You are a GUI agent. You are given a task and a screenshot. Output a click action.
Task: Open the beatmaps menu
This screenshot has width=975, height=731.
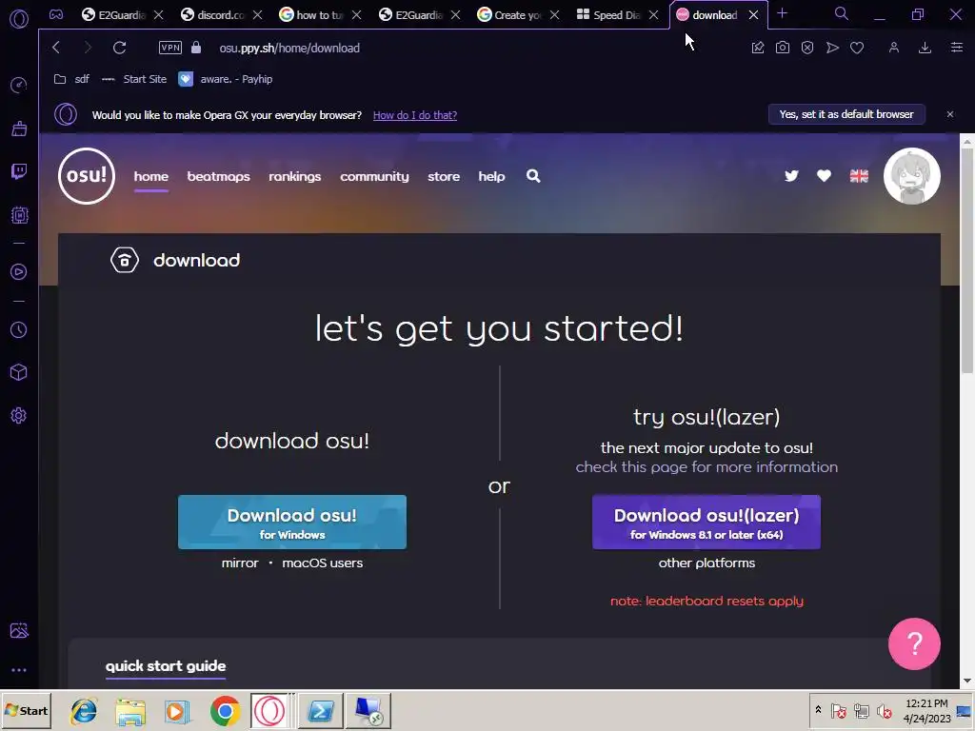(x=218, y=176)
